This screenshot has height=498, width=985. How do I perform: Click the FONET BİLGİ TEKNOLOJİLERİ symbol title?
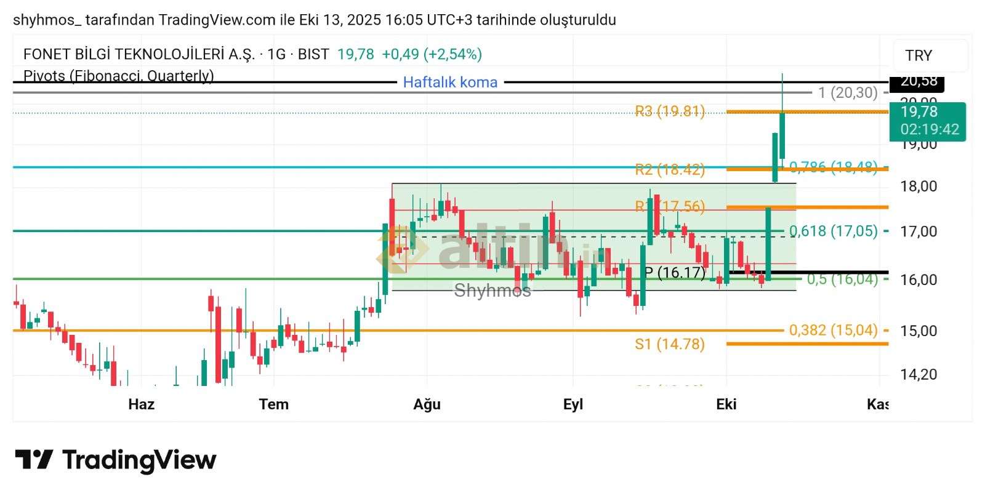pyautogui.click(x=139, y=54)
